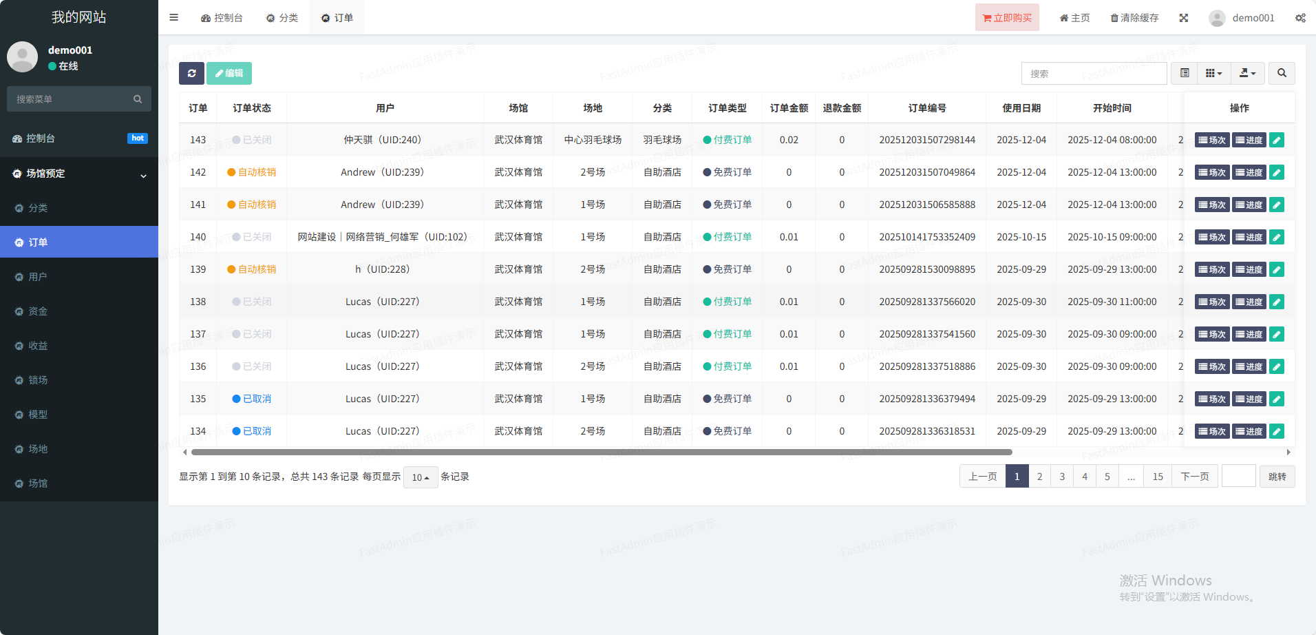This screenshot has width=1316, height=635.
Task: Click the refresh table icon button
Action: (191, 73)
